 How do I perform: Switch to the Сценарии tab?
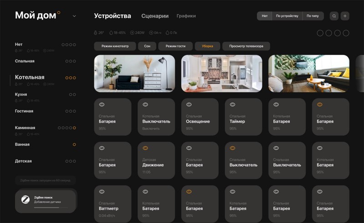click(x=155, y=16)
